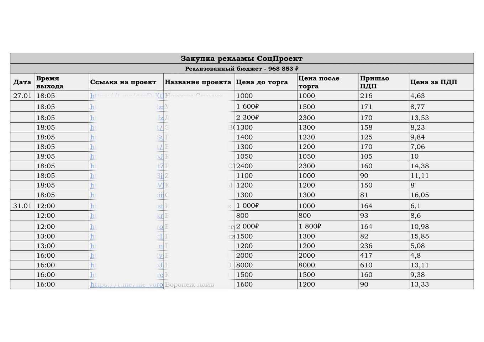Select the 31.01 date cell
484x342 pixels.
click(x=22, y=206)
